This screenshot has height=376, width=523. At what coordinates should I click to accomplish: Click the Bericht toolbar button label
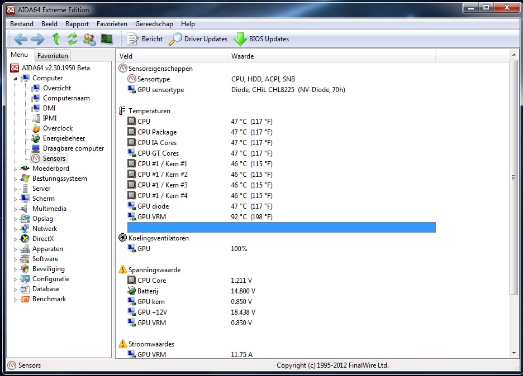pos(152,39)
